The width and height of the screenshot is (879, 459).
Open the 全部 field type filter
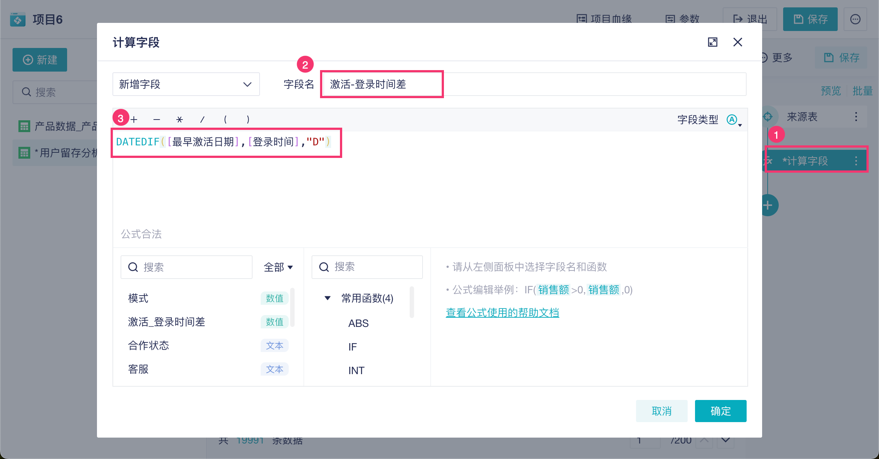point(278,267)
